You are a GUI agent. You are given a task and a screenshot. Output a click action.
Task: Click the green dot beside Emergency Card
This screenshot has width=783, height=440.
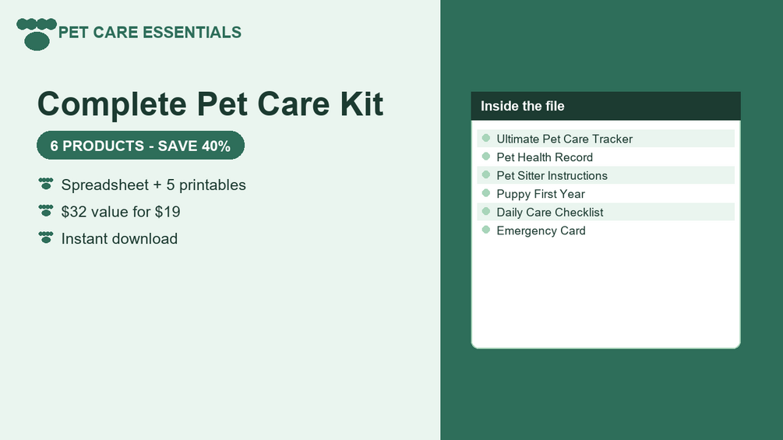(x=486, y=230)
